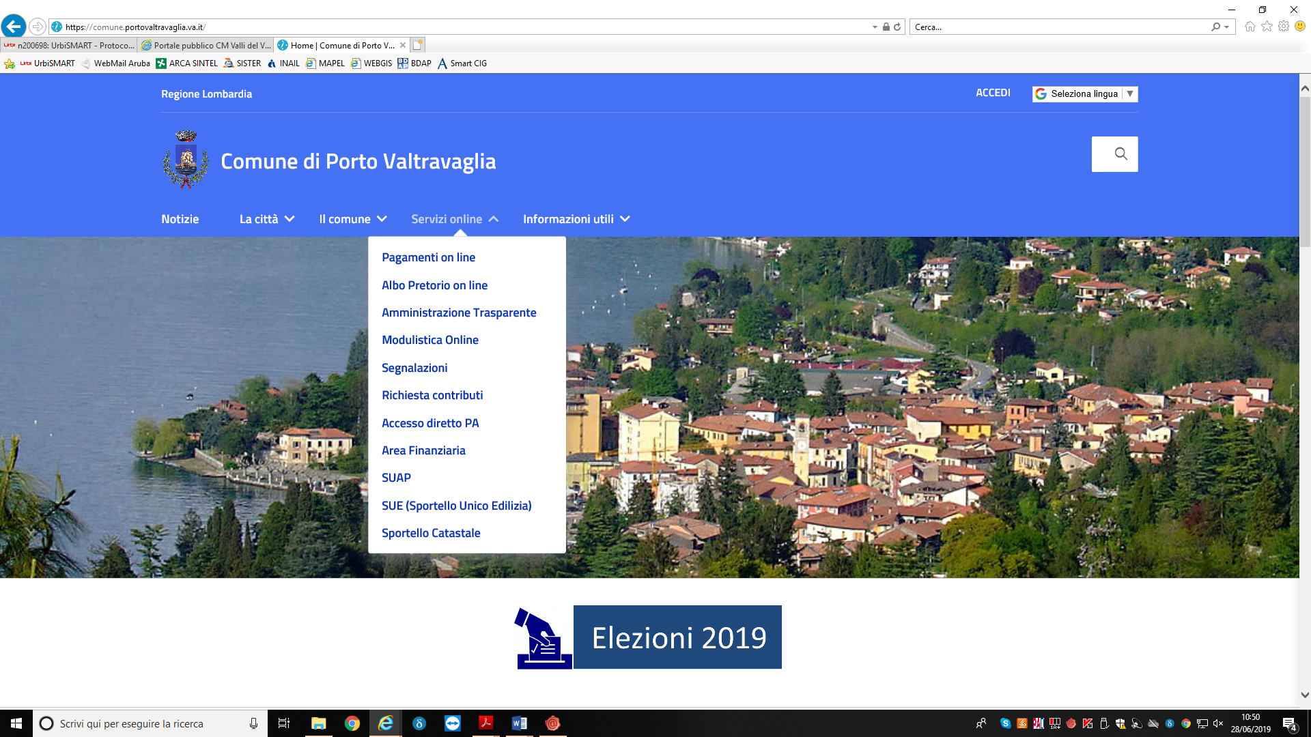Image resolution: width=1311 pixels, height=737 pixels.
Task: Click the magnifier in browser search box
Action: click(x=1215, y=27)
